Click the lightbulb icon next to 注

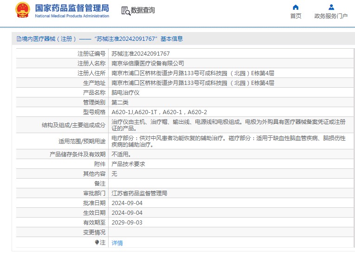97,242
